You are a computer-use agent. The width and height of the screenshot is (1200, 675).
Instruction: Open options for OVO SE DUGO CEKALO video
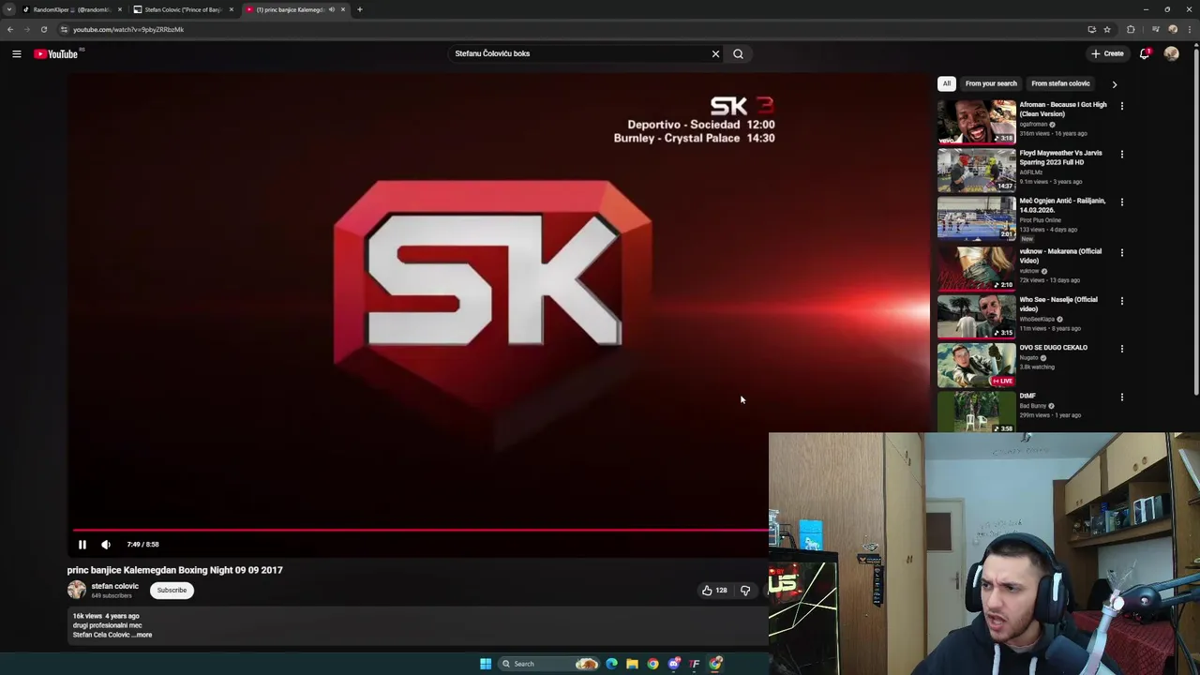[x=1121, y=349]
